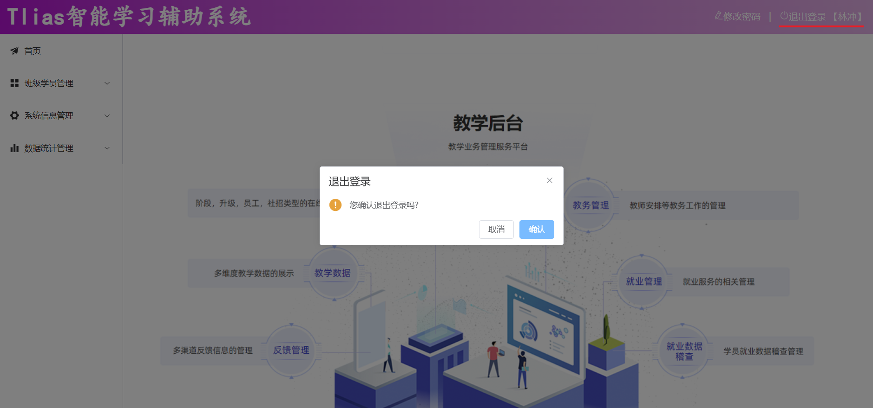This screenshot has width=873, height=408.
Task: Click the pencil icon beside 修改密码
Action: pyautogui.click(x=718, y=16)
